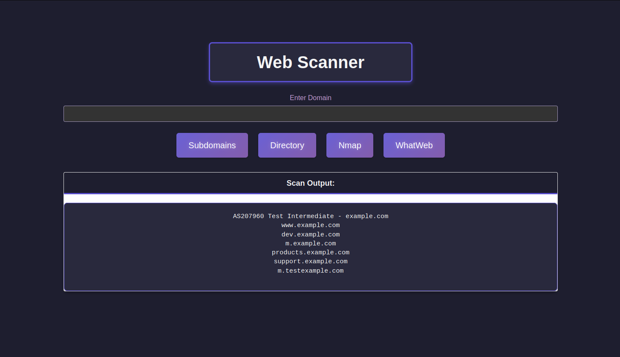Click the word Web in the title
620x357 pixels.
pos(274,62)
